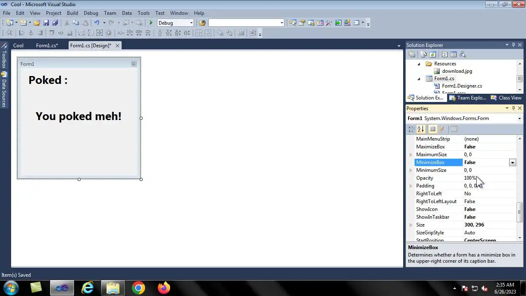Switch Properties to Alphabetical sort
The width and height of the screenshot is (526, 296).
click(x=421, y=129)
